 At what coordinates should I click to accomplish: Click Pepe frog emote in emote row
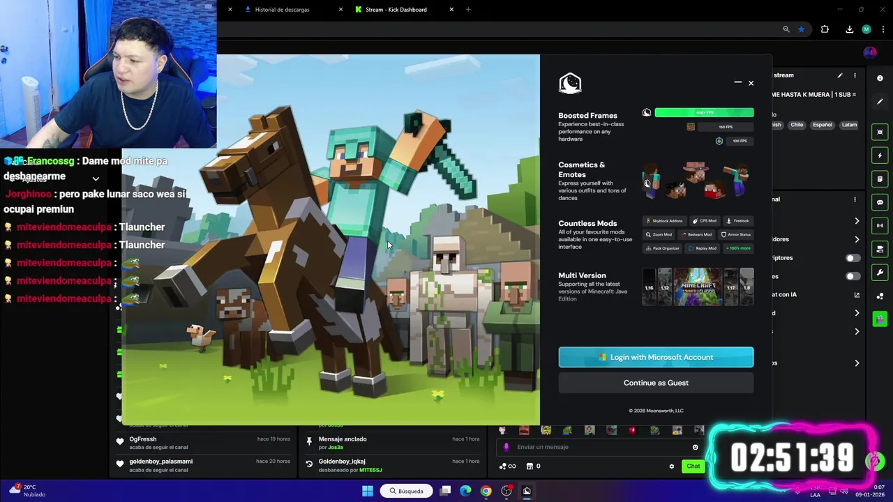(567, 430)
